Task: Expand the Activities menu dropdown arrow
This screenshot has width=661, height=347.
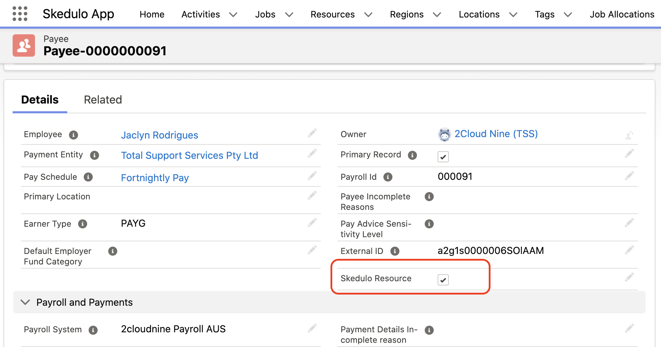Action: [x=233, y=15]
